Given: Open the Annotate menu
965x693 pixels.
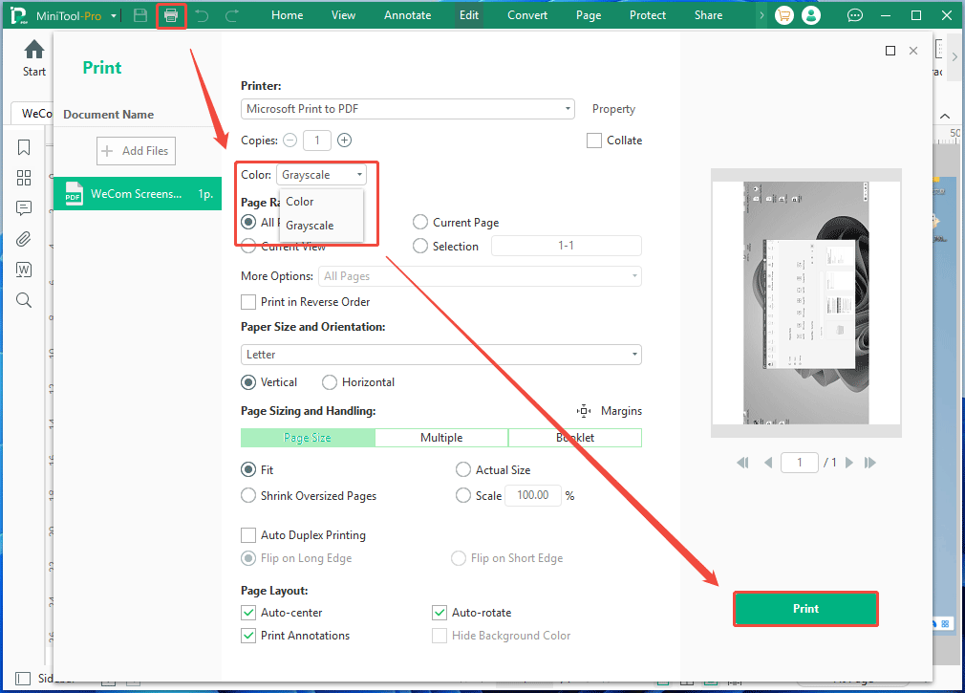Looking at the screenshot, I should [x=407, y=14].
